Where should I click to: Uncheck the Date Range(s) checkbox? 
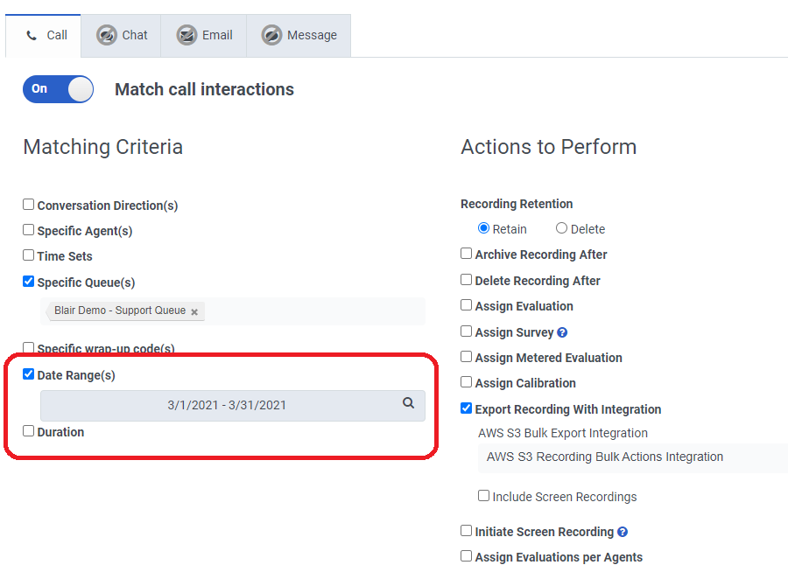pyautogui.click(x=29, y=374)
